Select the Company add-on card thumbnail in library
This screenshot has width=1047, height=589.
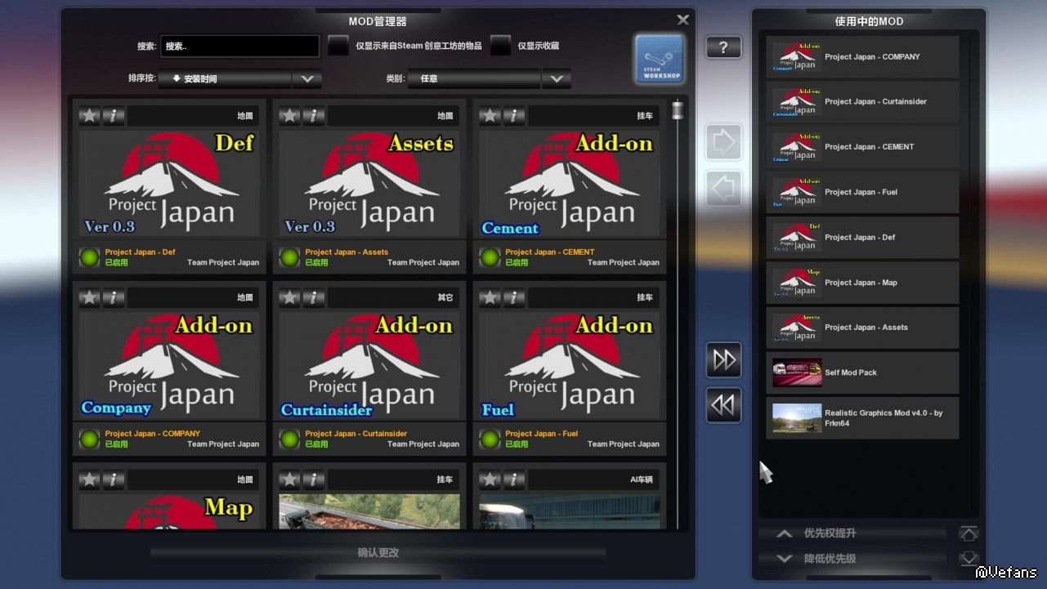(169, 365)
